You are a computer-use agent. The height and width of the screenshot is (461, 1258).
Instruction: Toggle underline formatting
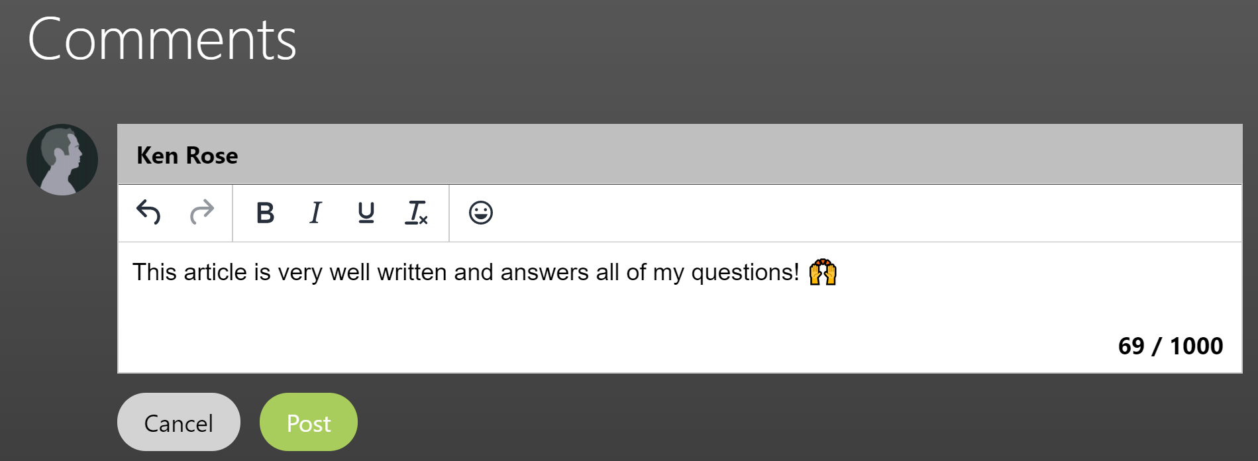(366, 213)
